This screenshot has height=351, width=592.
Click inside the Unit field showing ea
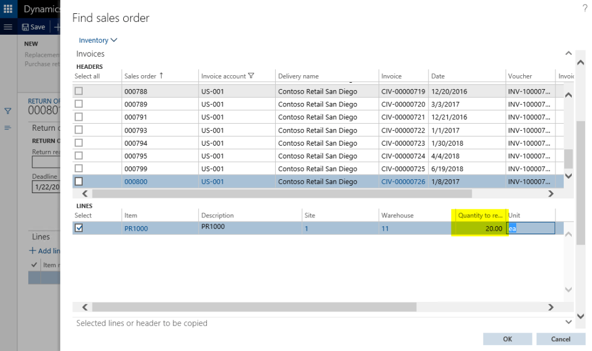coord(530,228)
